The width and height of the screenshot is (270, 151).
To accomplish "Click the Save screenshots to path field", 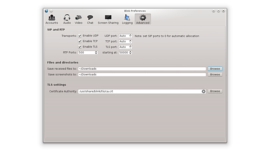I will coord(142,75).
